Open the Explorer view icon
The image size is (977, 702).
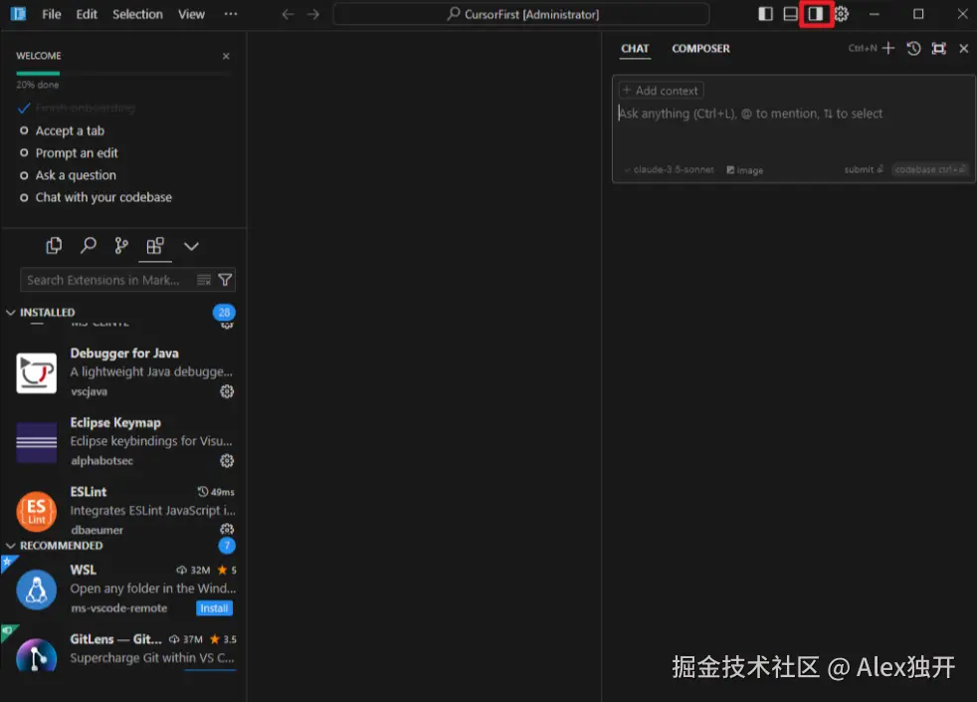54,246
